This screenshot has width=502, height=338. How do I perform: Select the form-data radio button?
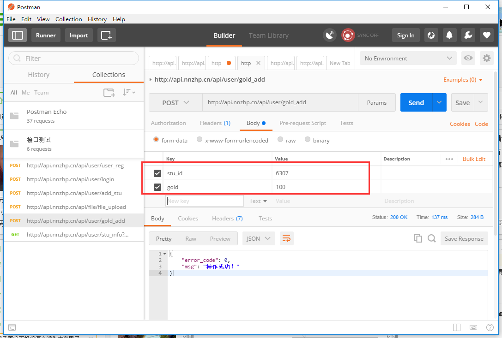click(x=156, y=139)
